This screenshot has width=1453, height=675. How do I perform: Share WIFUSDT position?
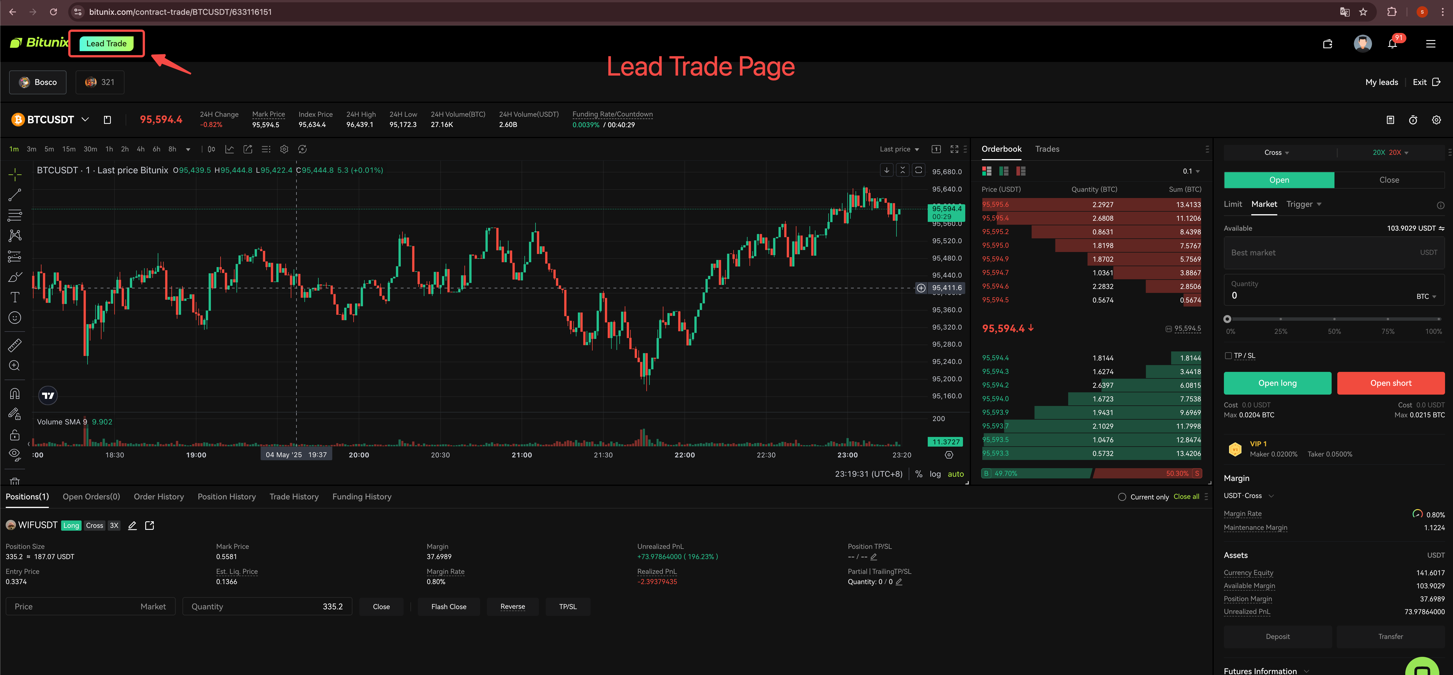[x=150, y=526]
